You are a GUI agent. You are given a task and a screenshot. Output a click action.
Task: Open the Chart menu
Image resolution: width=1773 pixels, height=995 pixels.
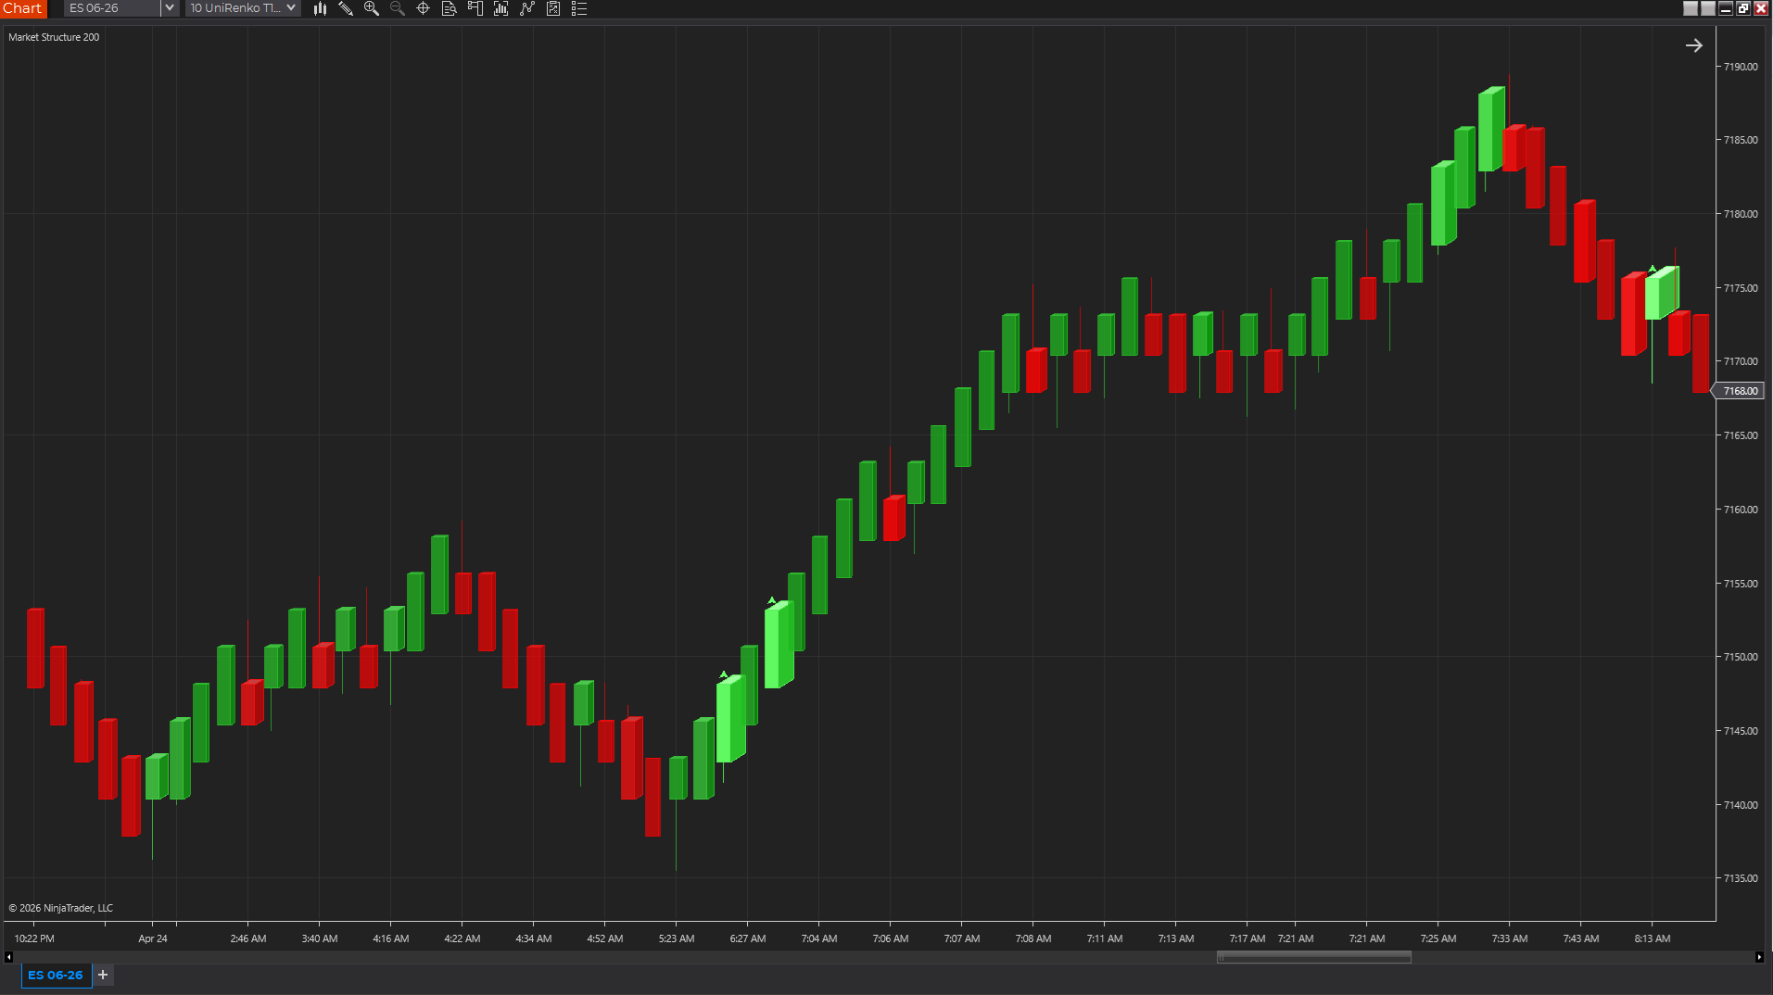tap(23, 8)
